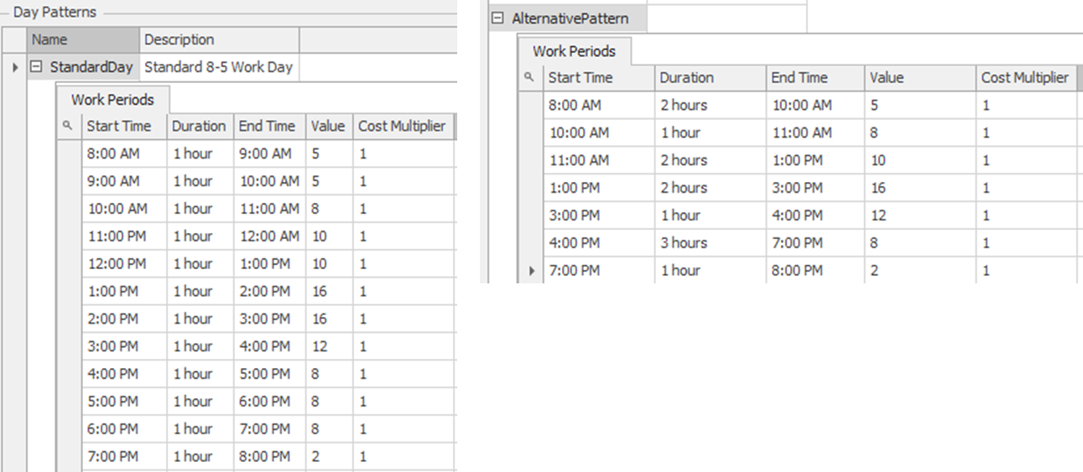Select 2:00 PM end time in StandardDay grid
Image resolution: width=1083 pixels, height=472 pixels.
point(269,292)
